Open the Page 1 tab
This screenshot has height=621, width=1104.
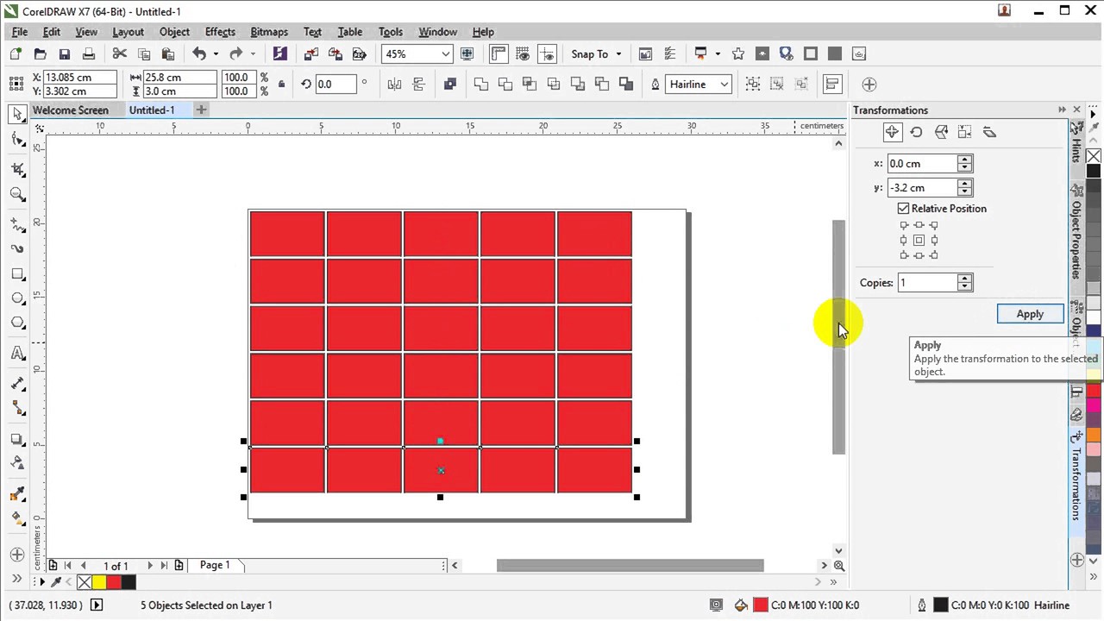pyautogui.click(x=215, y=565)
